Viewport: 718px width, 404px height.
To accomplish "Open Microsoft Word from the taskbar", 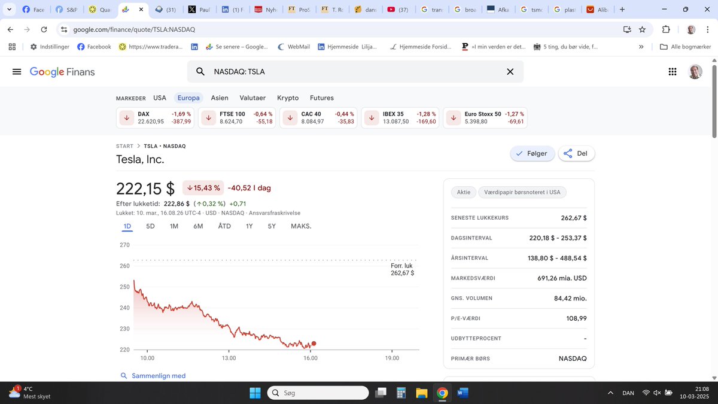I will tap(463, 393).
